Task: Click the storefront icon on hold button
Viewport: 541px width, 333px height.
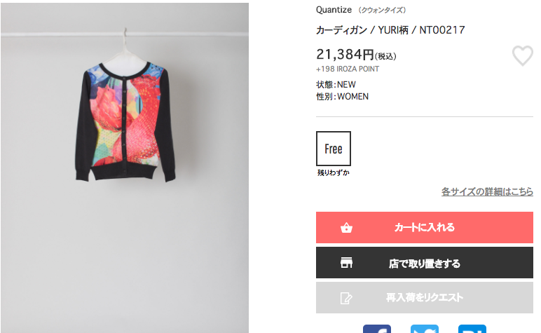Action: (346, 263)
